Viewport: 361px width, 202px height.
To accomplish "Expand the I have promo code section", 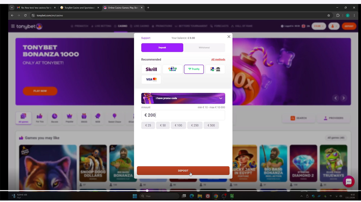I will coord(183,98).
